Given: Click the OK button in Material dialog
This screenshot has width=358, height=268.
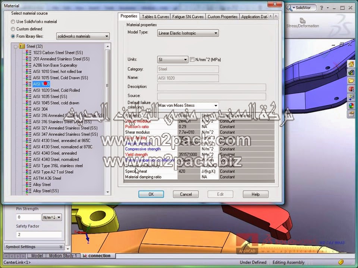Looking at the screenshot, I should [151, 194].
